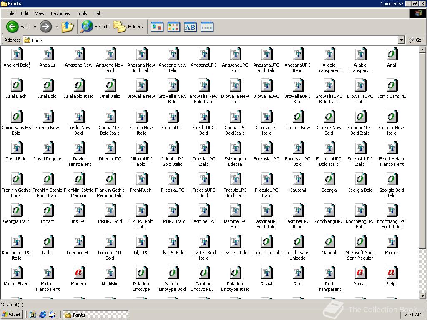The height and width of the screenshot is (320, 427).
Task: Select the Palatino Linotype font icon
Action: [141, 273]
